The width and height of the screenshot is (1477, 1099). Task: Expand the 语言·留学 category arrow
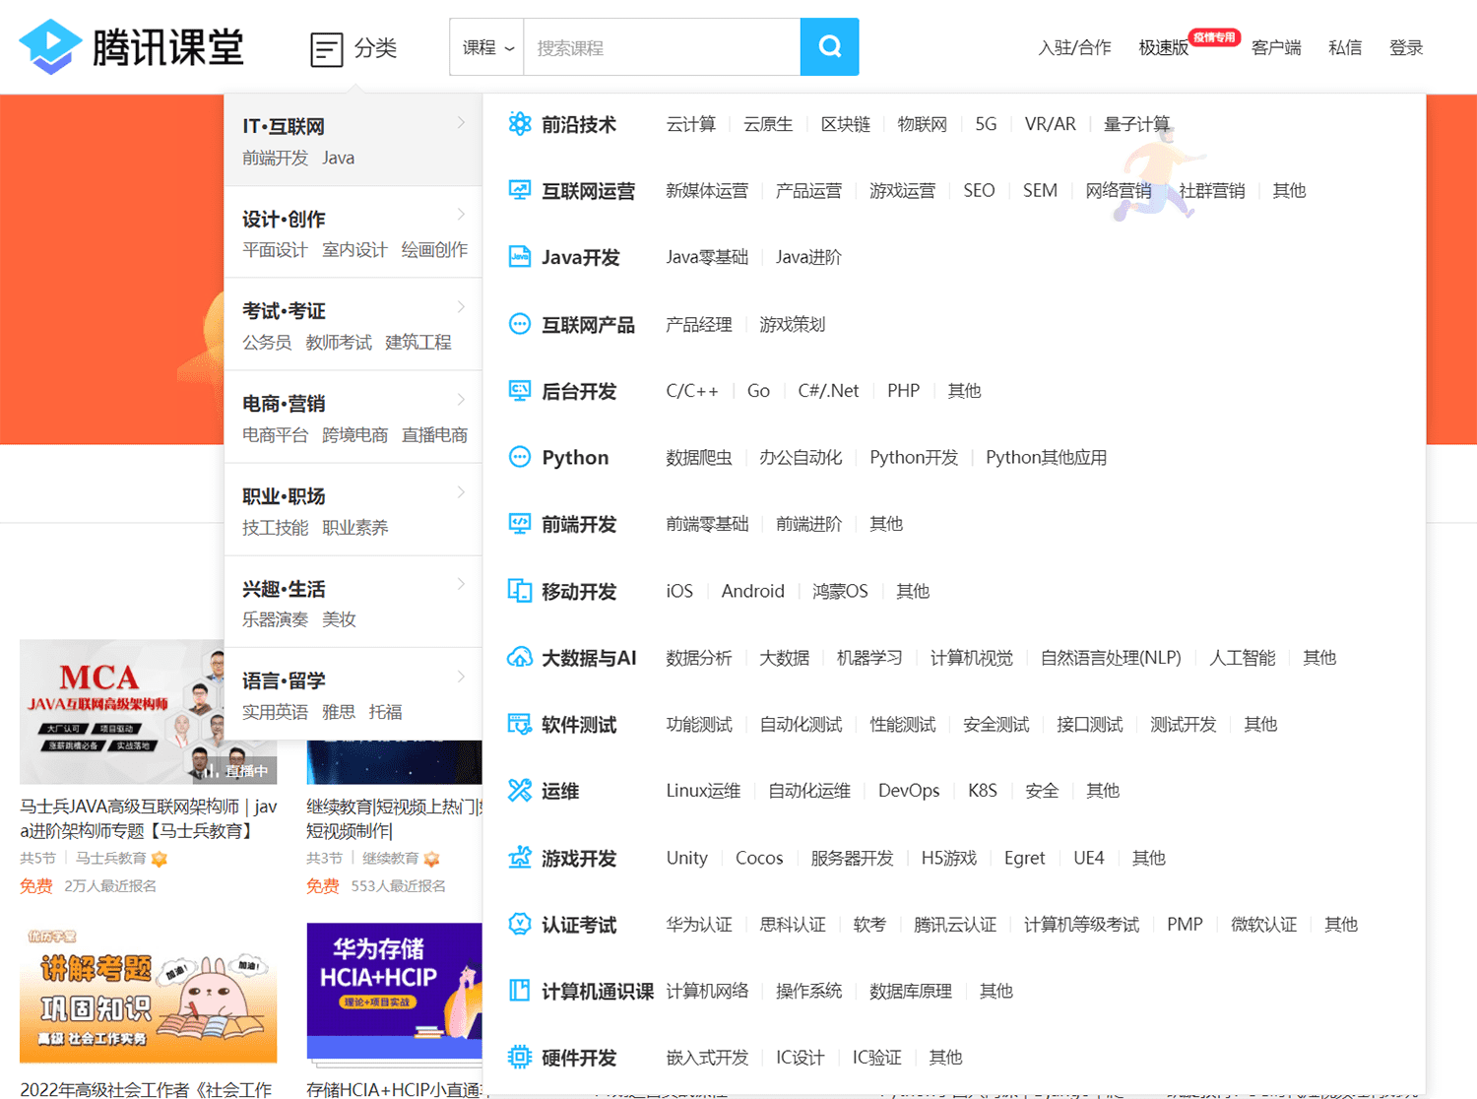461,677
